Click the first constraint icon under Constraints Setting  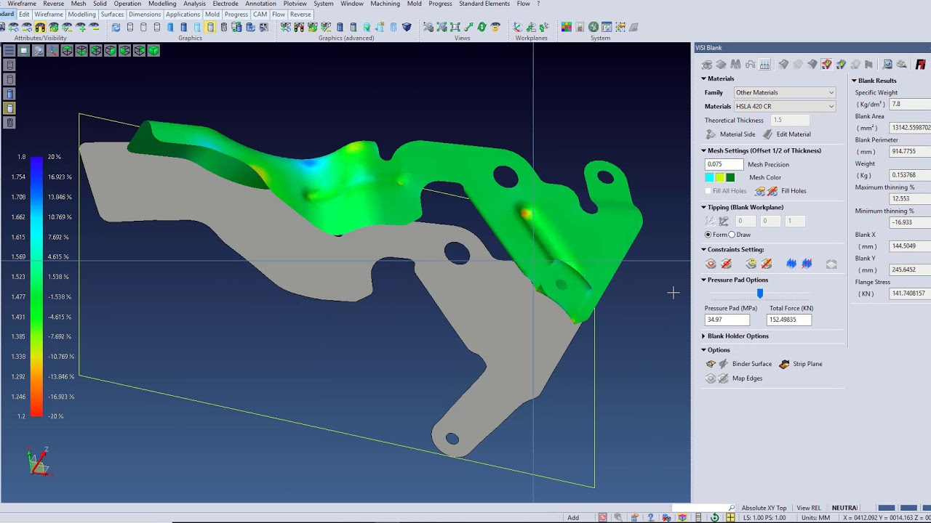(711, 264)
